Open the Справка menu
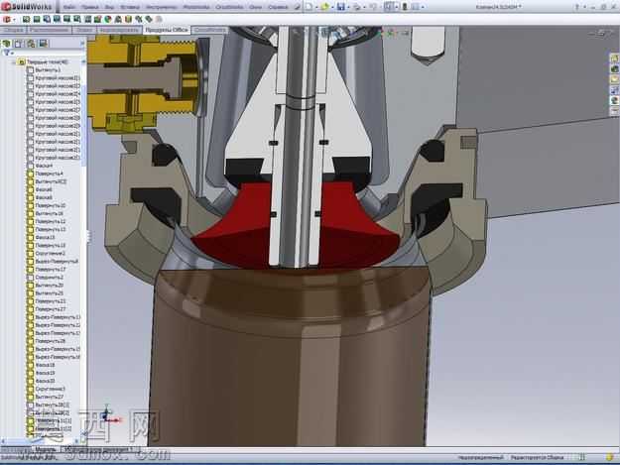This screenshot has height=465, width=620. 278,7
